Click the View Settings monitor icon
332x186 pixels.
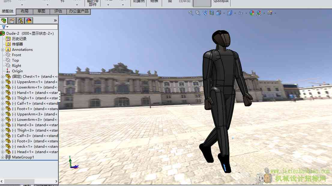(x=270, y=13)
